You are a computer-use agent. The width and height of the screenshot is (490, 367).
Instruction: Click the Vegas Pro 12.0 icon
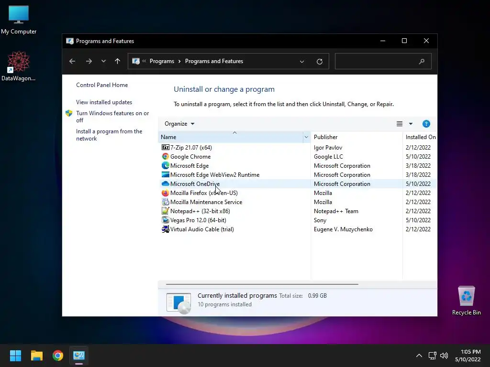pyautogui.click(x=165, y=220)
